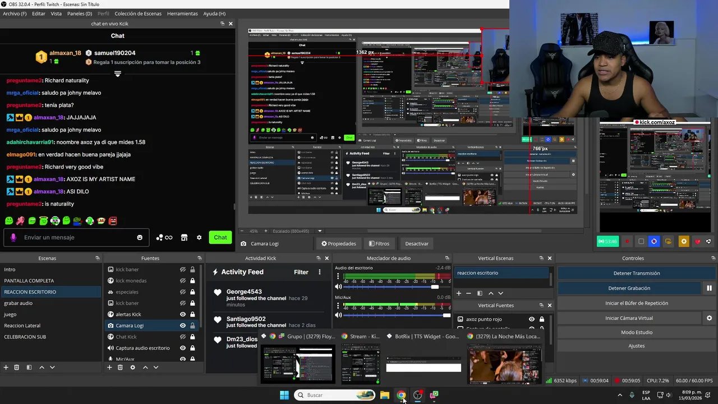
Task: Hide the axoz punto rojo vertical source
Action: coord(532,319)
